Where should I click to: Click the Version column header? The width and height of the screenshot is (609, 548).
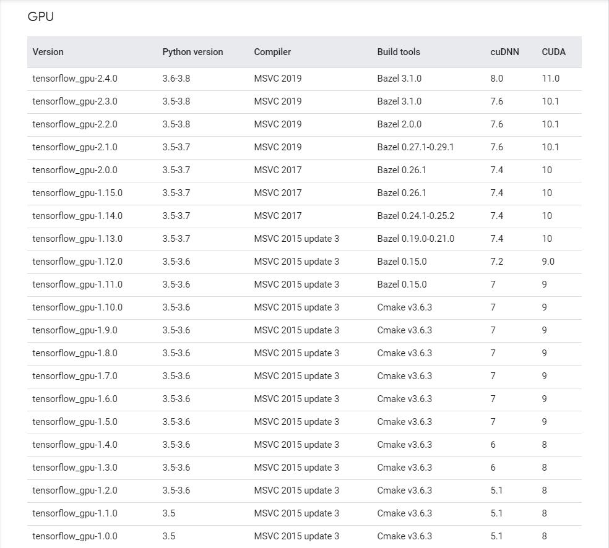tap(48, 52)
